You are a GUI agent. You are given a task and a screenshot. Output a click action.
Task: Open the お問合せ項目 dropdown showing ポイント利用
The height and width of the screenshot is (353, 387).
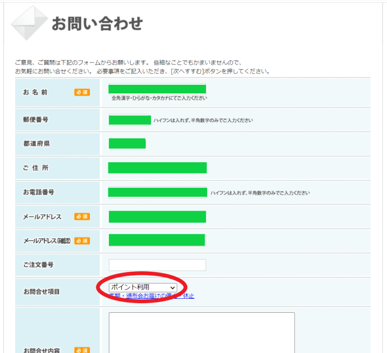pos(143,288)
